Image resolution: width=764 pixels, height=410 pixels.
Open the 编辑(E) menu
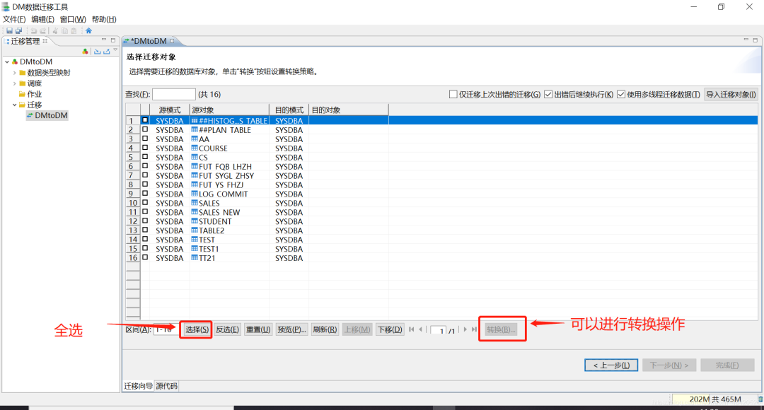(43, 20)
